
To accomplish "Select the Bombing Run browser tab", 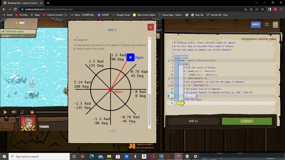I will (x=23, y=3).
